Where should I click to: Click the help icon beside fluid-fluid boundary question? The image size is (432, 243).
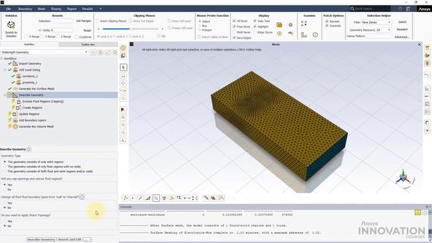point(82,197)
